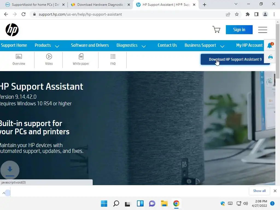Open Contact Us
Viewport: 280px width, 210px height.
[x=167, y=45]
